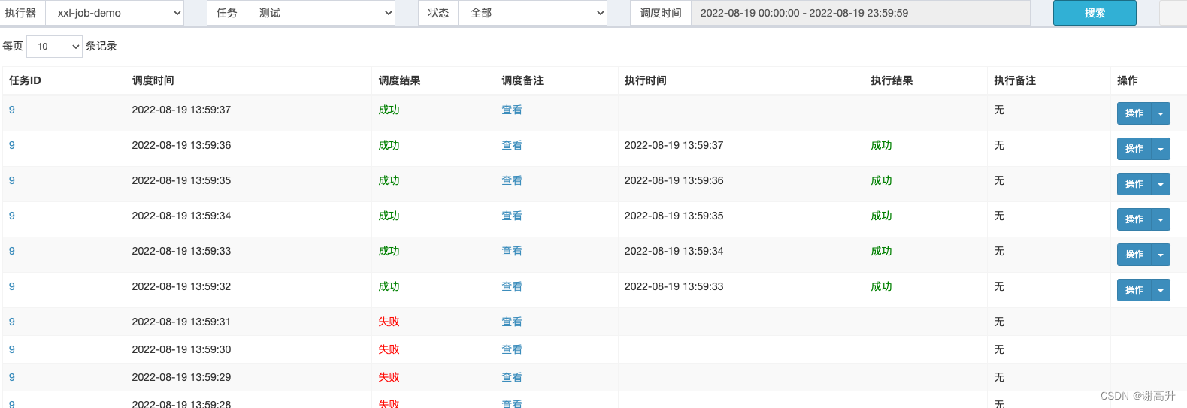1187x408 pixels.
Task: Open 查看 link in 13:59:34 schedule row
Action: pyautogui.click(x=512, y=216)
